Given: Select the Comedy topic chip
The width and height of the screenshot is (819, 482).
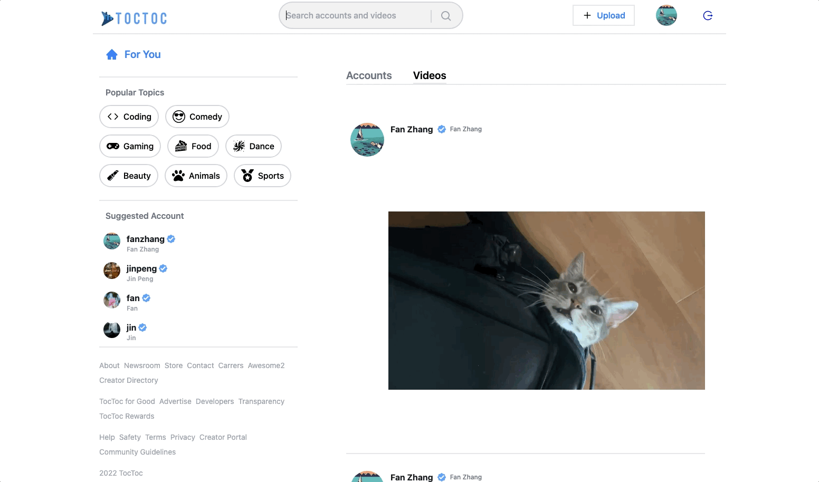Looking at the screenshot, I should click(x=197, y=117).
